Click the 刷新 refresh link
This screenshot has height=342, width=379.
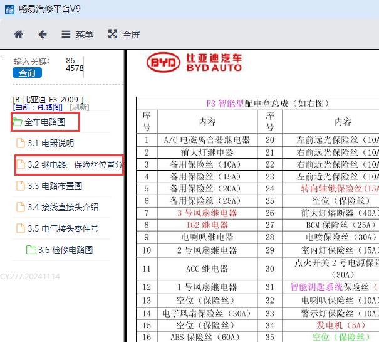click(x=80, y=107)
